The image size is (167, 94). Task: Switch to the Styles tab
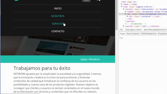[122, 34]
